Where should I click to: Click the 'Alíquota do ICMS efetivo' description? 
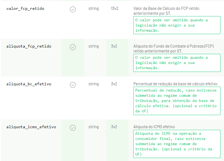pyautogui.click(x=154, y=127)
